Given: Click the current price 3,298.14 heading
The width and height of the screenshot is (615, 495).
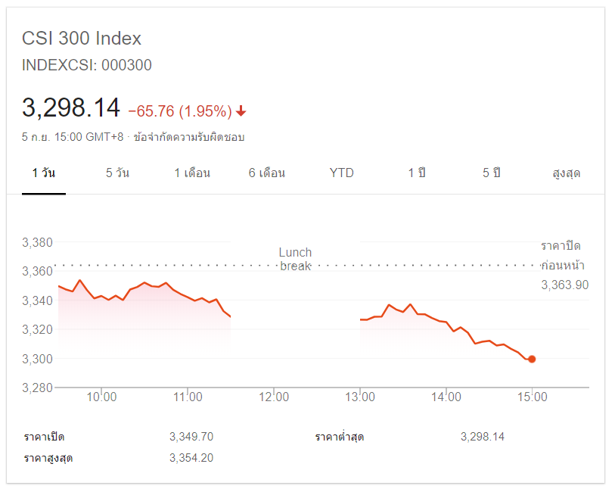Looking at the screenshot, I should click(x=71, y=108).
